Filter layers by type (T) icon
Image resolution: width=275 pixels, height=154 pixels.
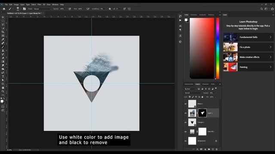coord(206,89)
